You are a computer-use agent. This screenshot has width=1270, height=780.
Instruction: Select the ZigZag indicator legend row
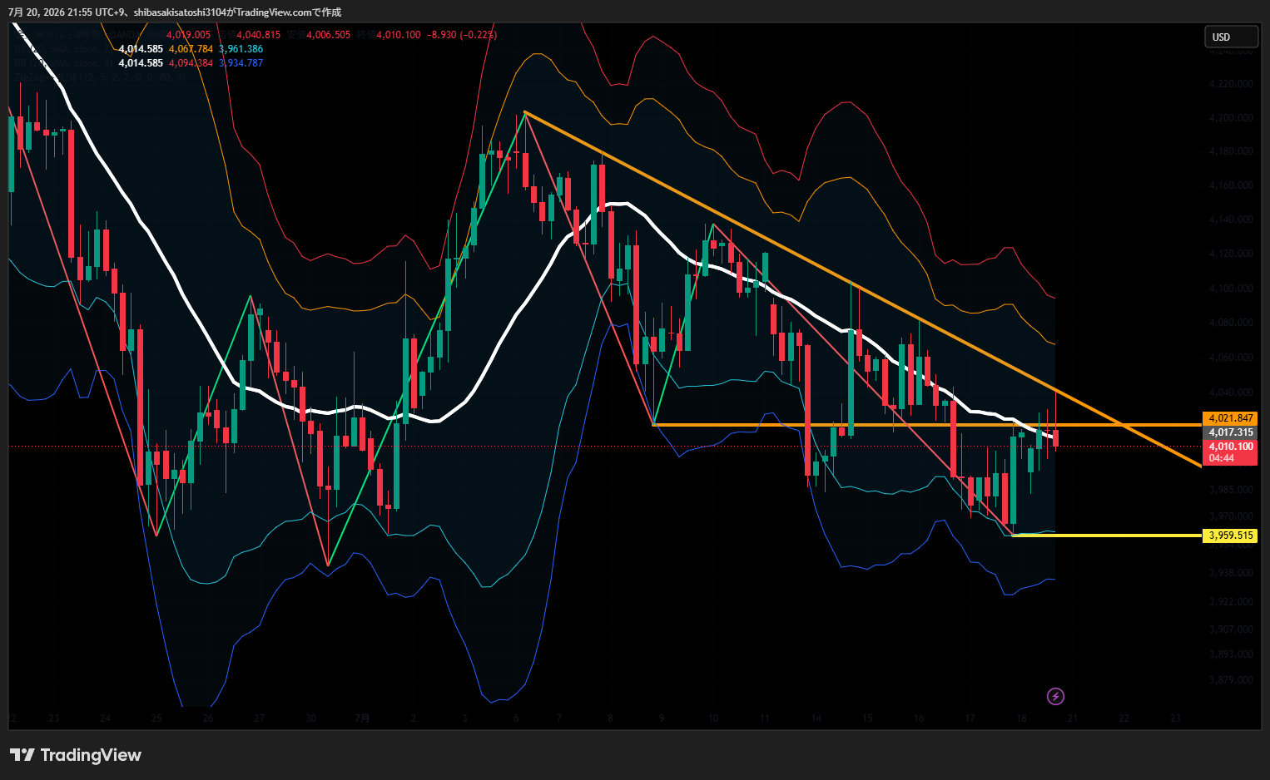(x=100, y=77)
